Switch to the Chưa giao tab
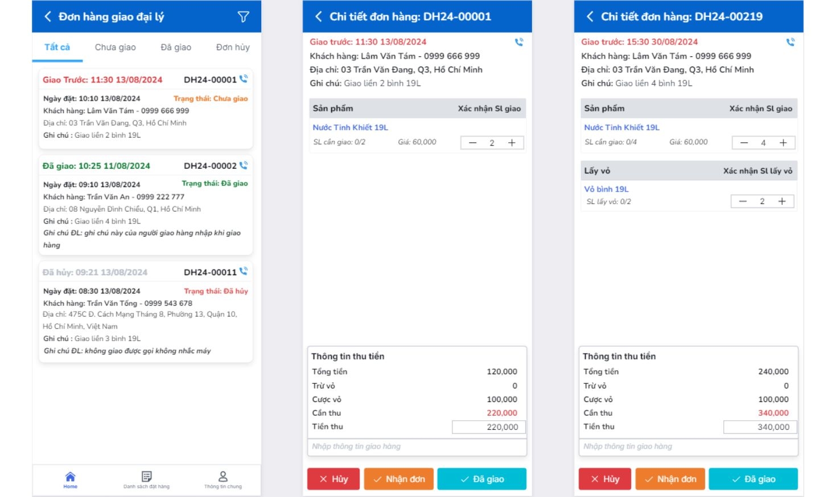This screenshot has height=497, width=836. coord(116,47)
